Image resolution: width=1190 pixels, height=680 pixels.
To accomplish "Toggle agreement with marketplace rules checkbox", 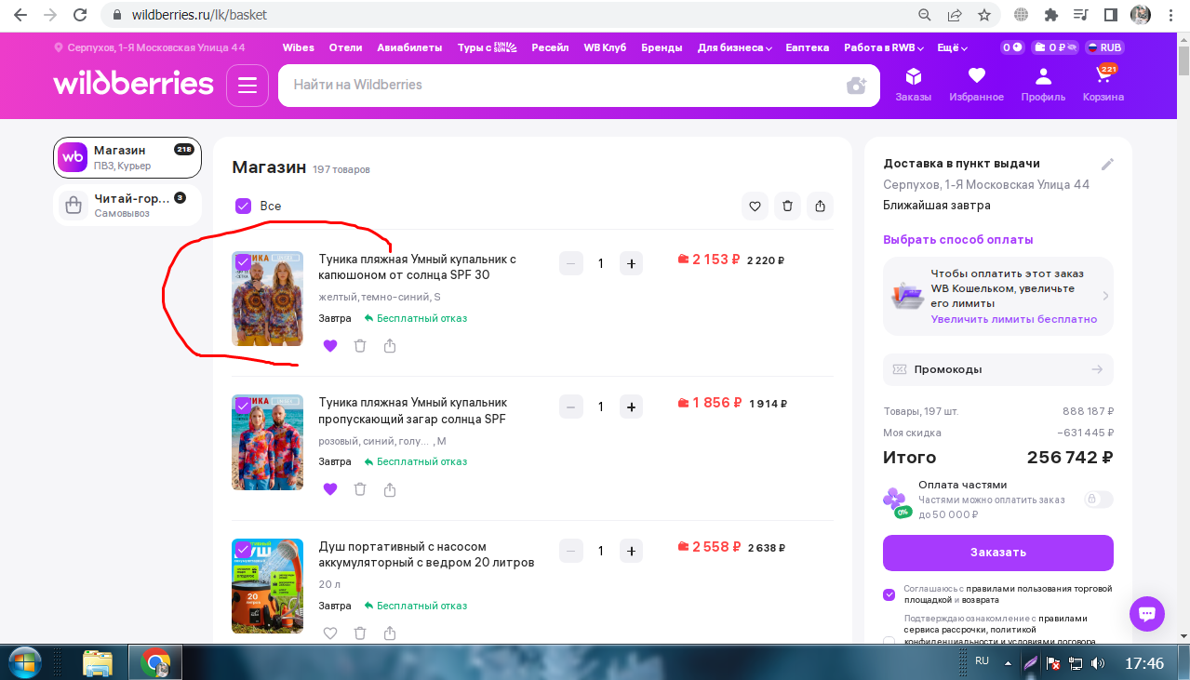I will [889, 594].
